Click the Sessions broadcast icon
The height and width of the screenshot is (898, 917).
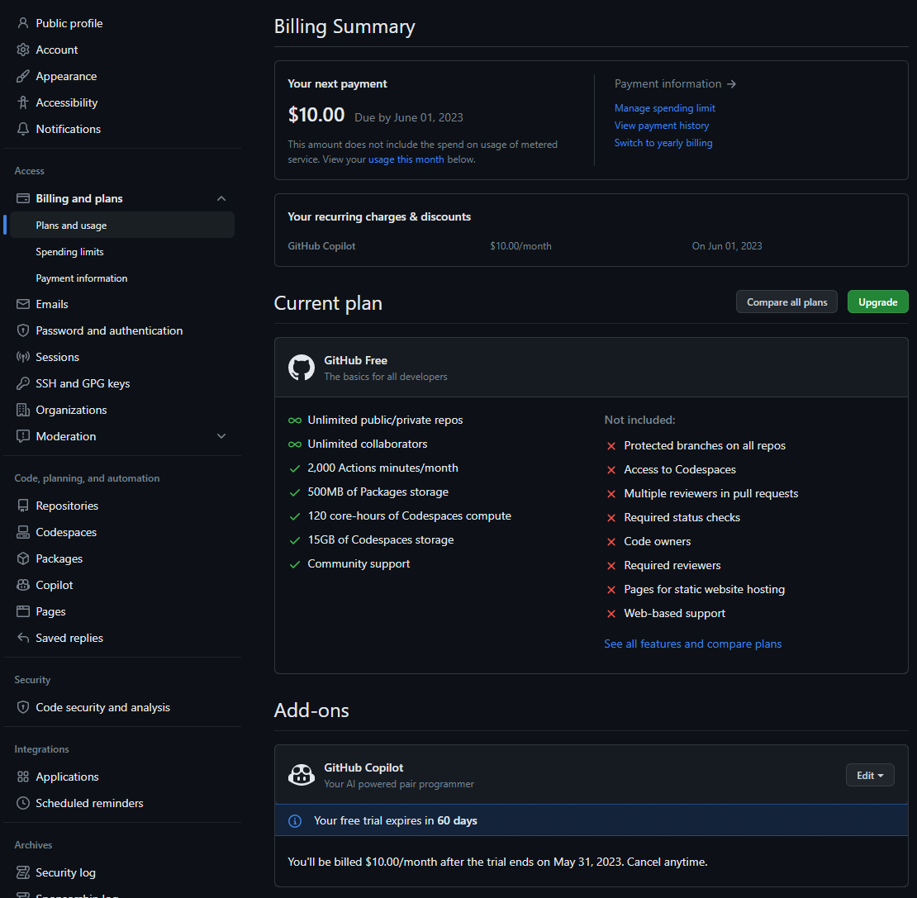(x=23, y=357)
